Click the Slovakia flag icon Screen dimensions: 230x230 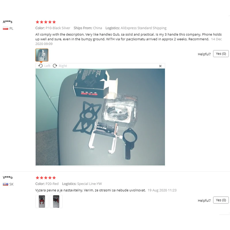5,184
